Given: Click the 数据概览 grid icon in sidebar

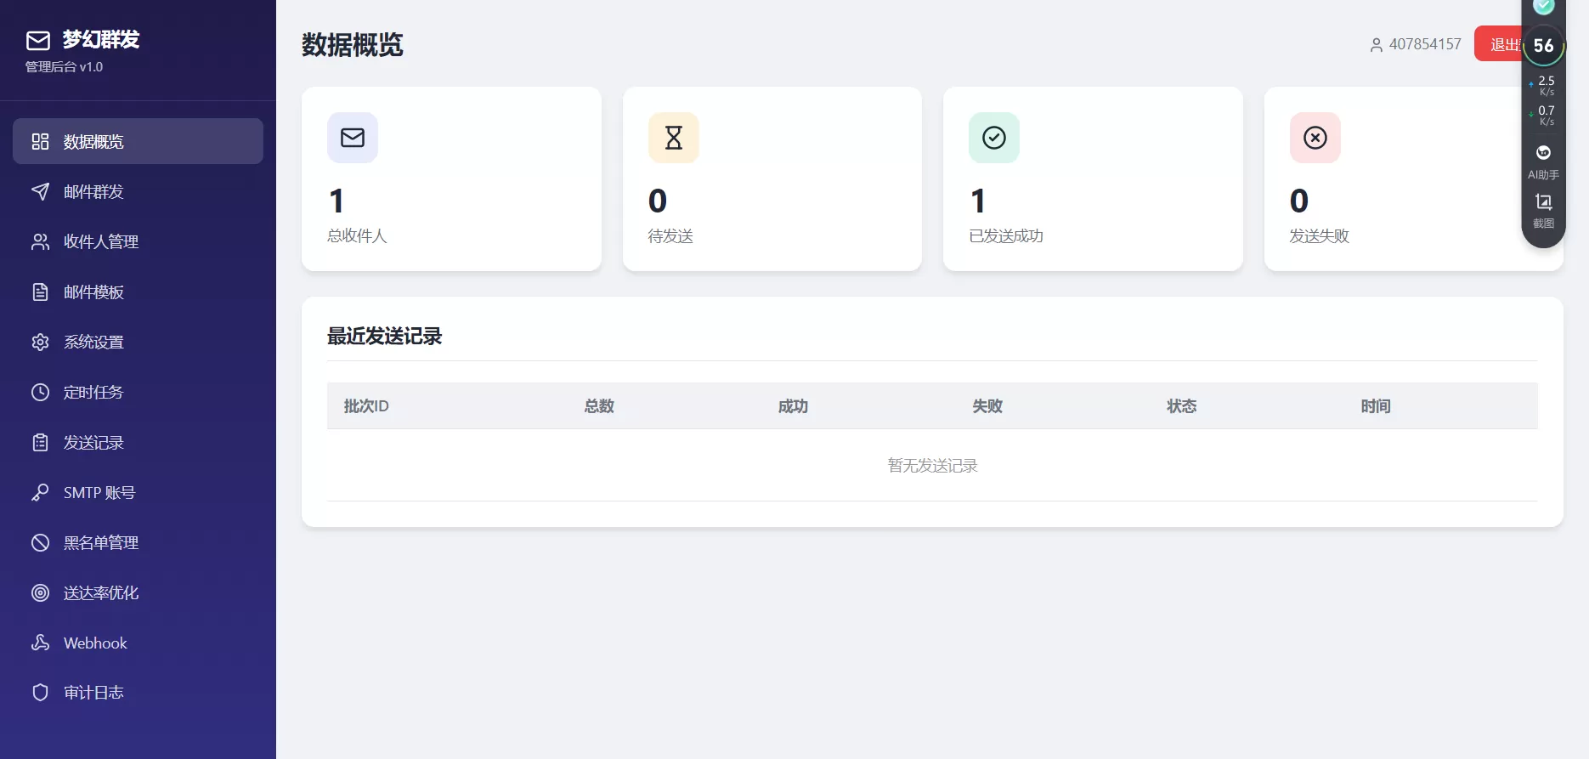Looking at the screenshot, I should click(40, 141).
